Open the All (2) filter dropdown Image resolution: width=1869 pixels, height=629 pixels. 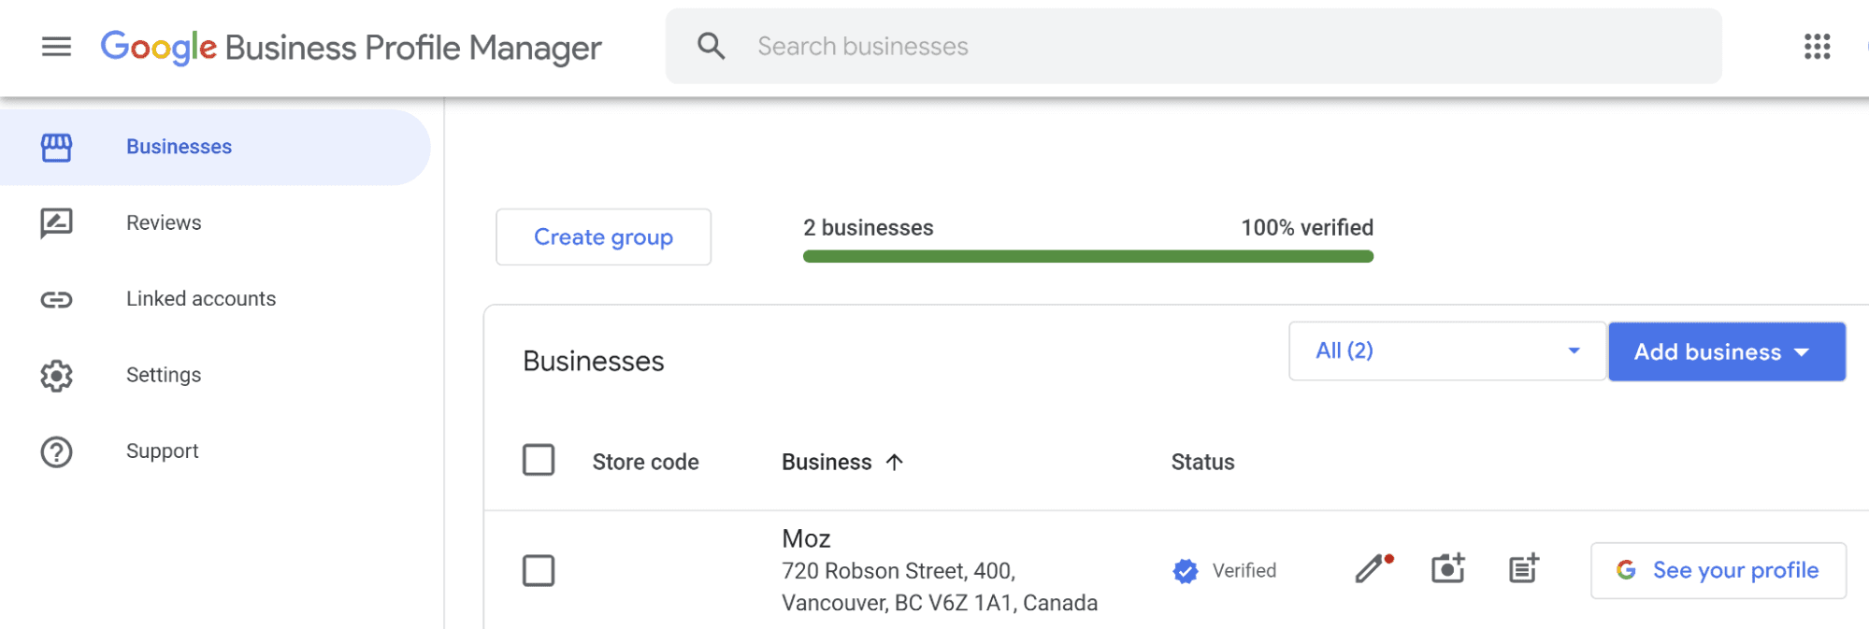[1446, 351]
